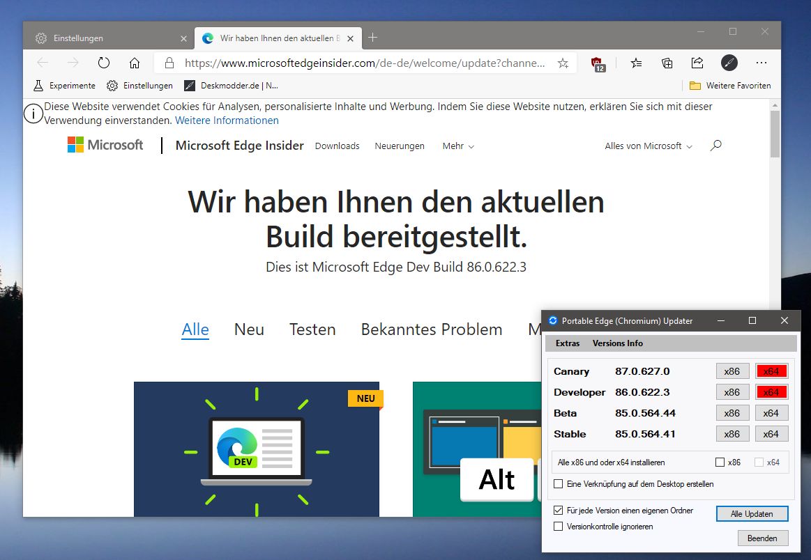Screen dimensions: 811x560
Task: Check 'Eine Verknüpfung auf dem Desktop erstellen'
Action: pos(558,484)
